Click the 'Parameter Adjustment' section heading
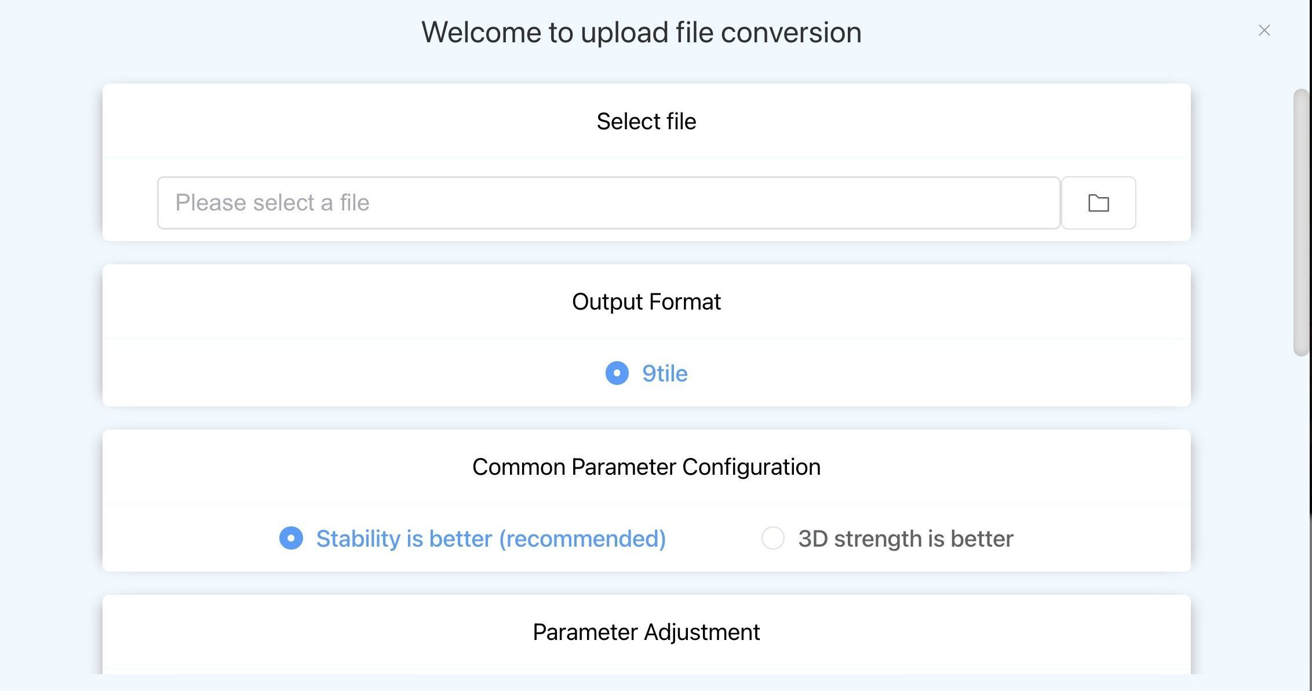 pyautogui.click(x=646, y=632)
